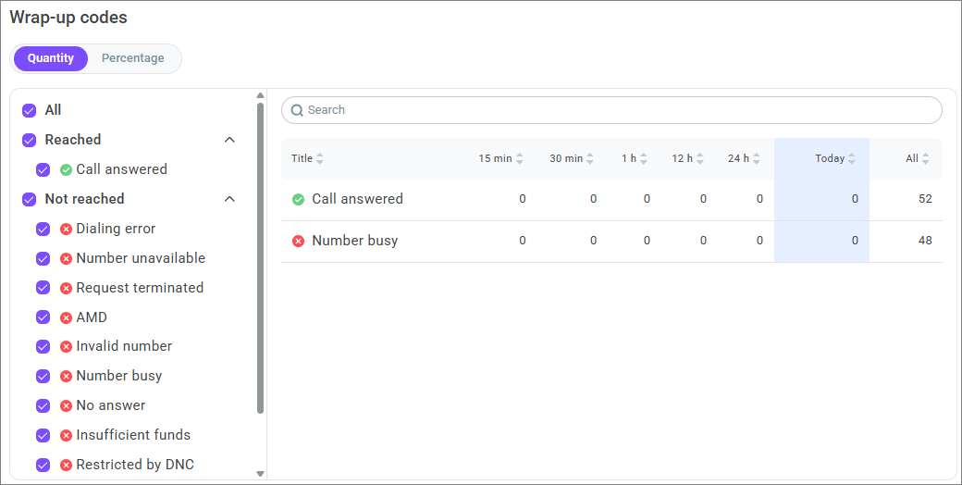Sort by Title column arrows

[320, 158]
